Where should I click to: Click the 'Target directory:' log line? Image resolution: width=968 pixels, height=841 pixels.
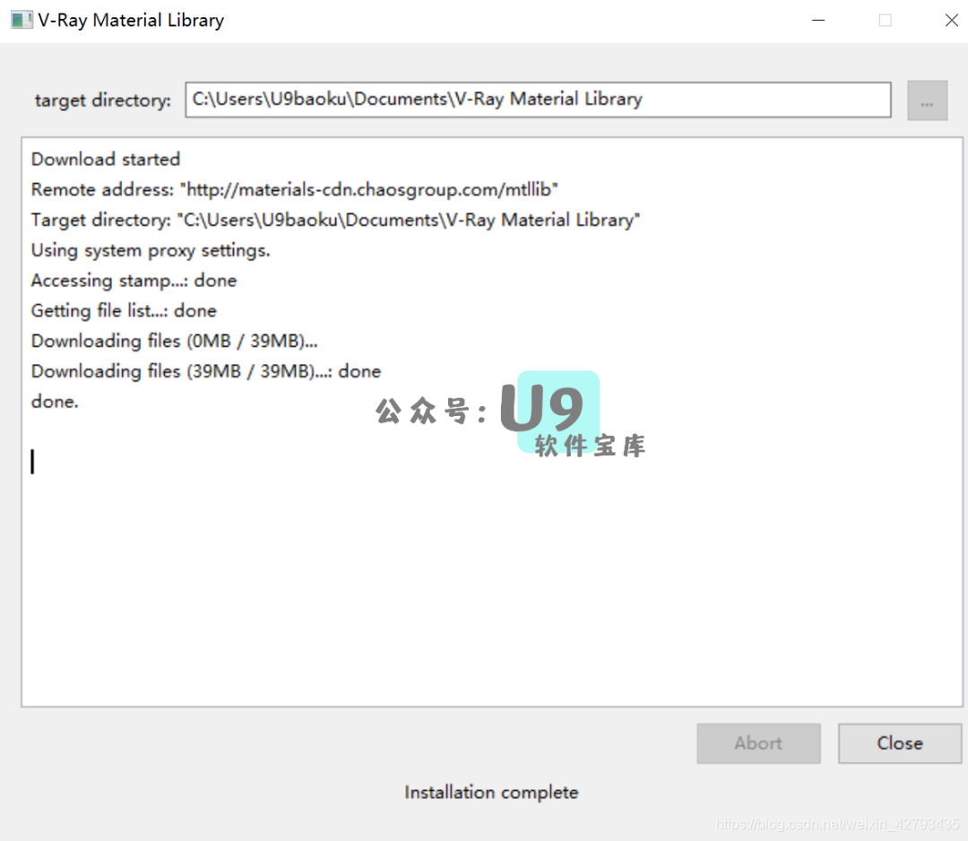click(335, 220)
